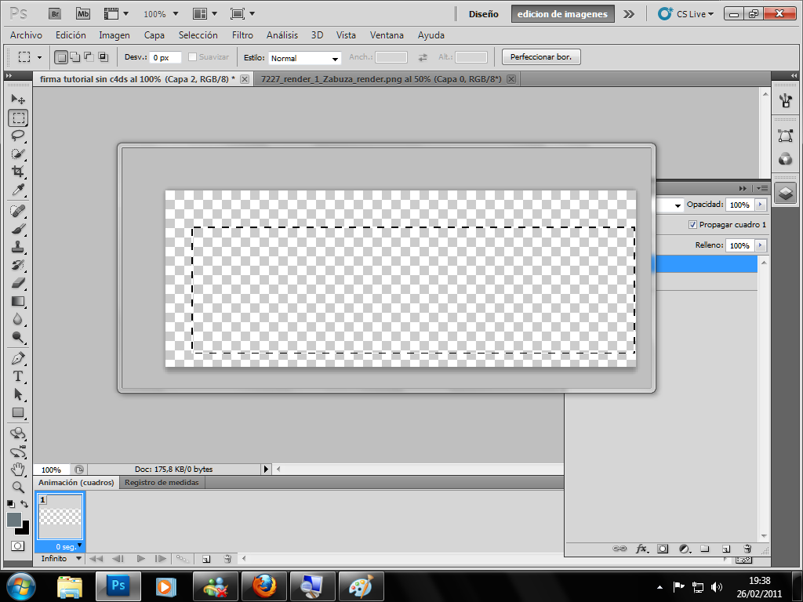This screenshot has width=803, height=602.
Task: Select the 3D Object Rotate tool
Action: 18,433
